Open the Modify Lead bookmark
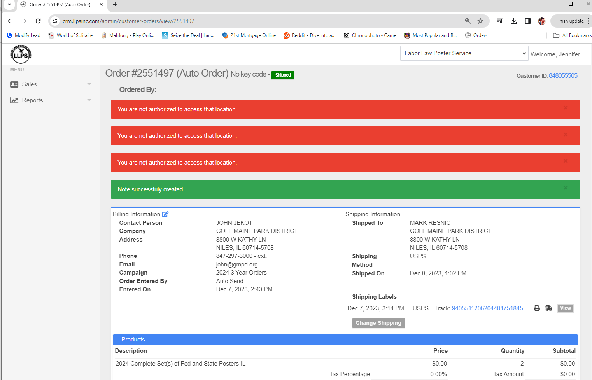This screenshot has height=380, width=592. coord(24,35)
